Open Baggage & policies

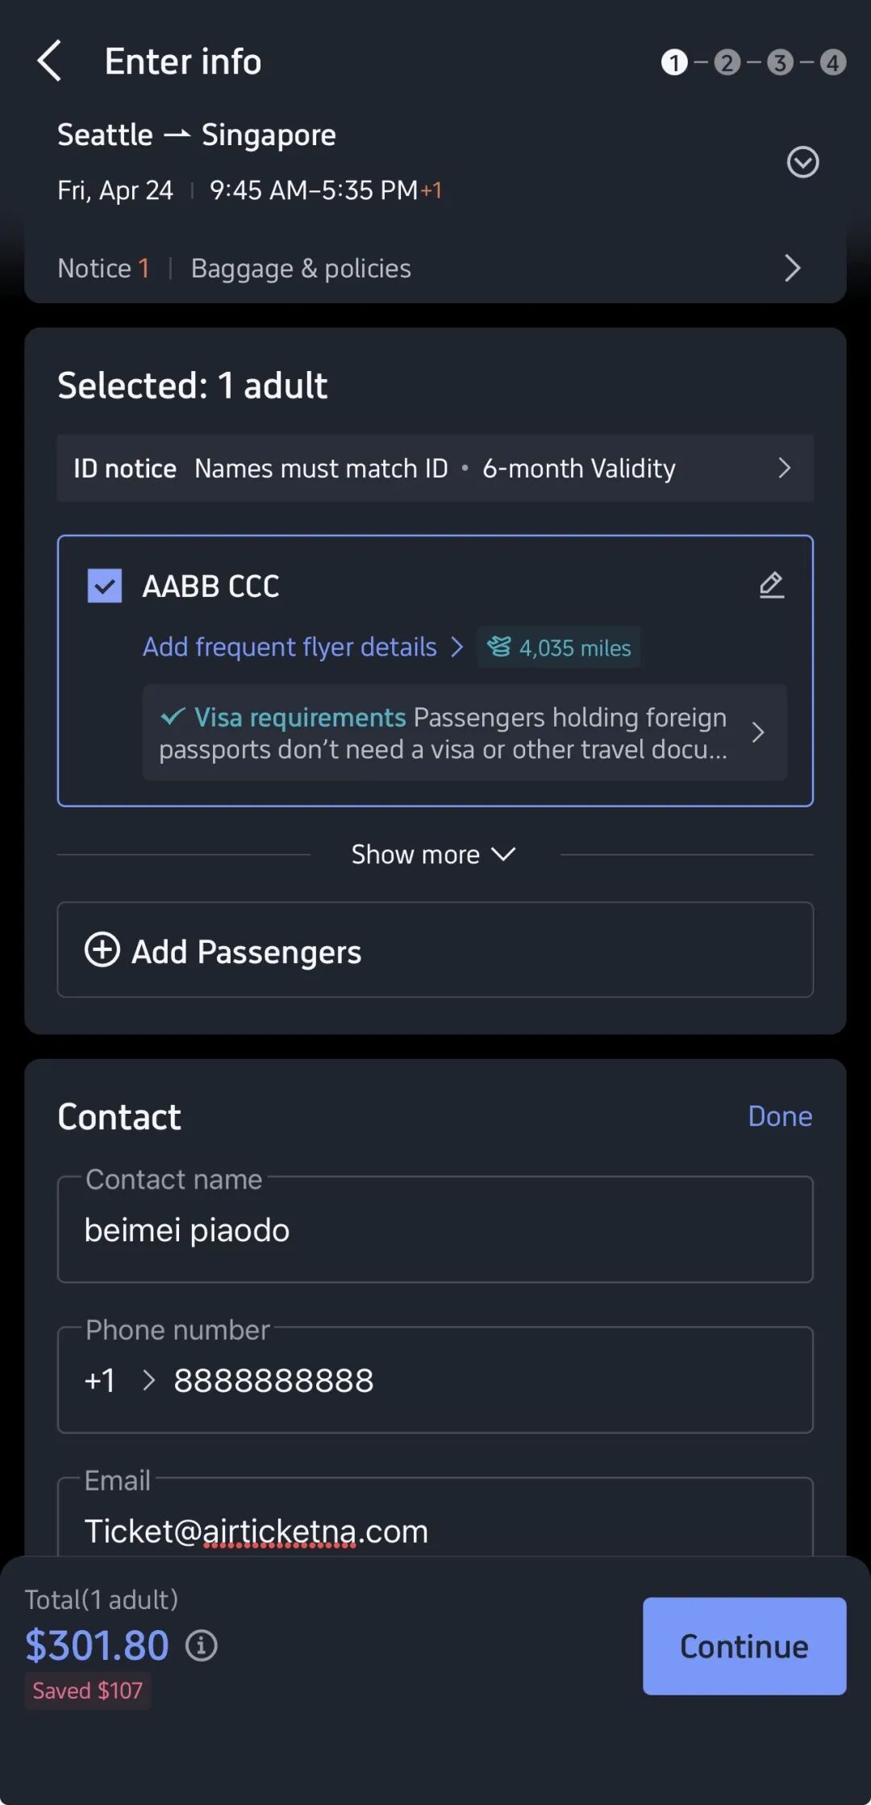[301, 269]
